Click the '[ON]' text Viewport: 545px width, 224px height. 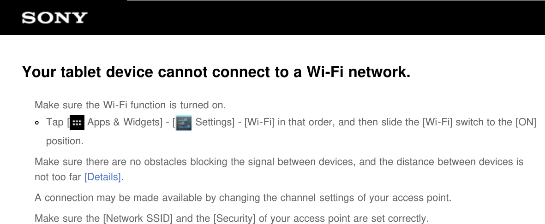(526, 123)
